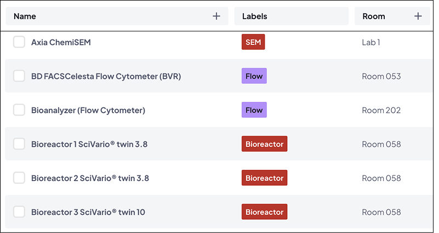Click the plus icon in Name column header
Screen dimensions: 439x233
pos(216,16)
